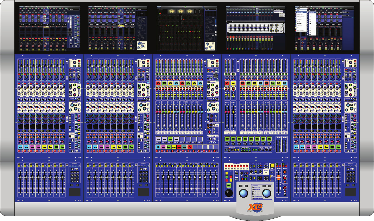Toggle right-centre bay green button above strip 11-12

[272, 83]
